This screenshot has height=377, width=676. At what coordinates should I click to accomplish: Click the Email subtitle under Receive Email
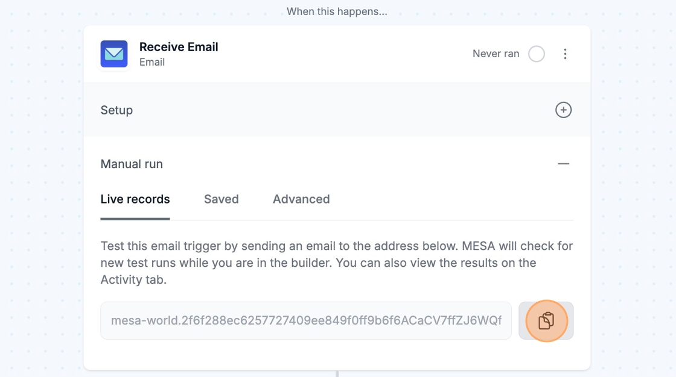point(152,62)
